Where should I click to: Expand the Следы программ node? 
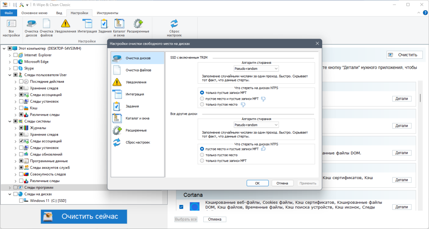click(10, 187)
